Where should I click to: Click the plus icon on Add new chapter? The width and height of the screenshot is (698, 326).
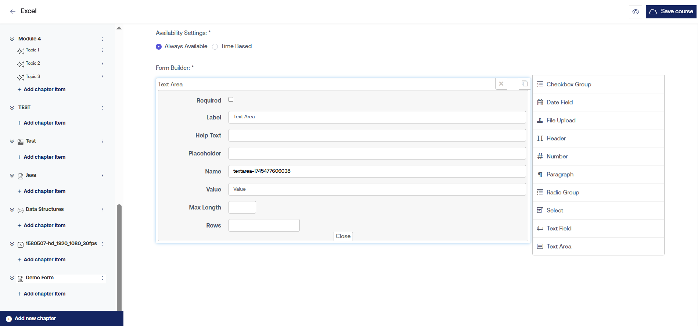coord(9,319)
